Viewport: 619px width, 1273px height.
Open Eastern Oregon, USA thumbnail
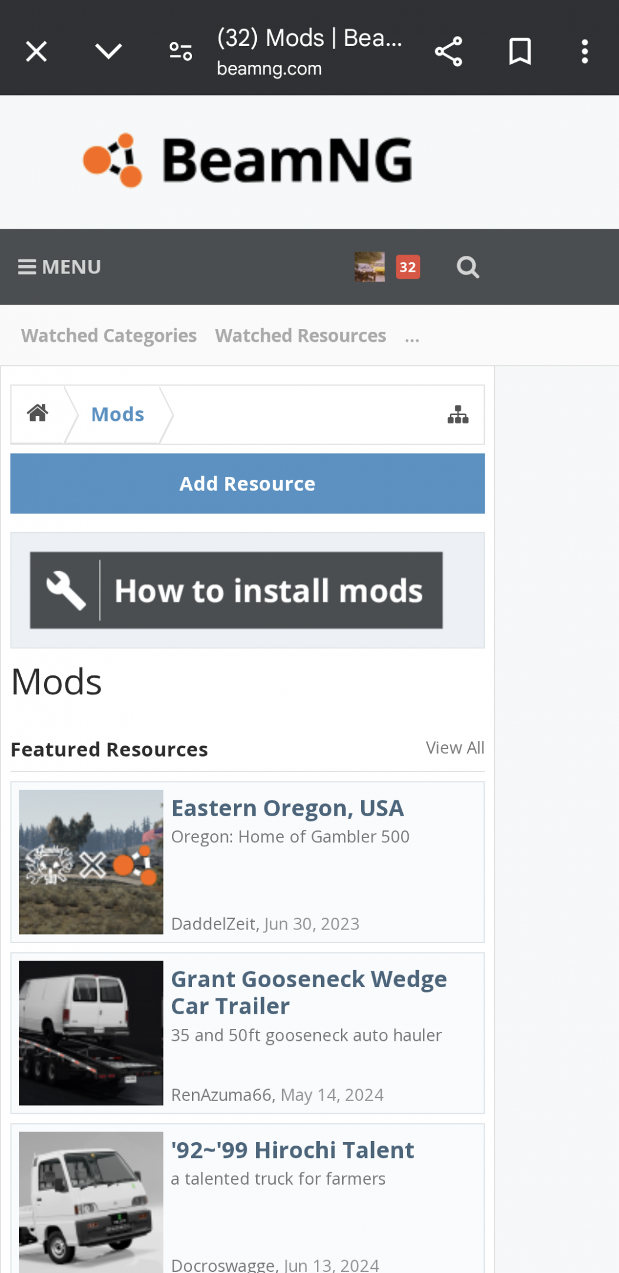(x=91, y=862)
